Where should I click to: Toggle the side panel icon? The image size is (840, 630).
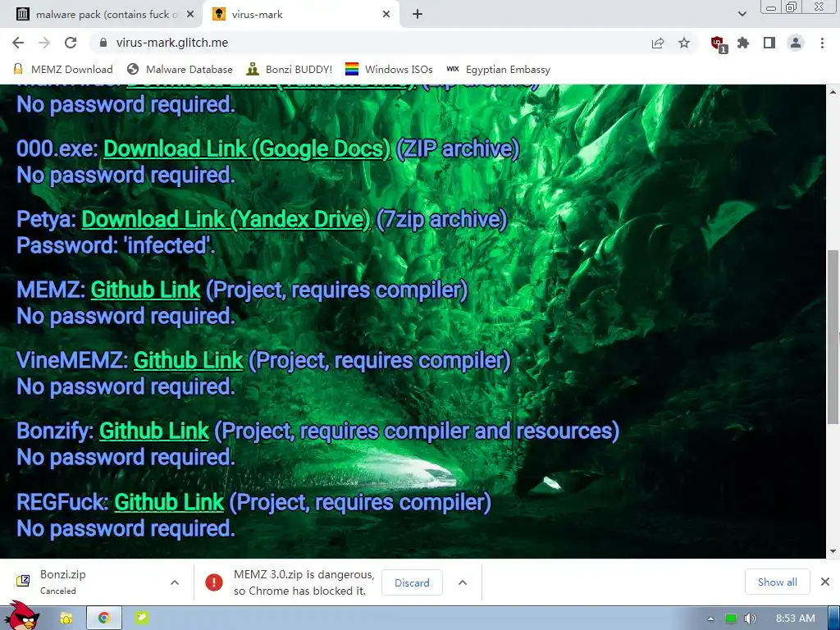[769, 43]
